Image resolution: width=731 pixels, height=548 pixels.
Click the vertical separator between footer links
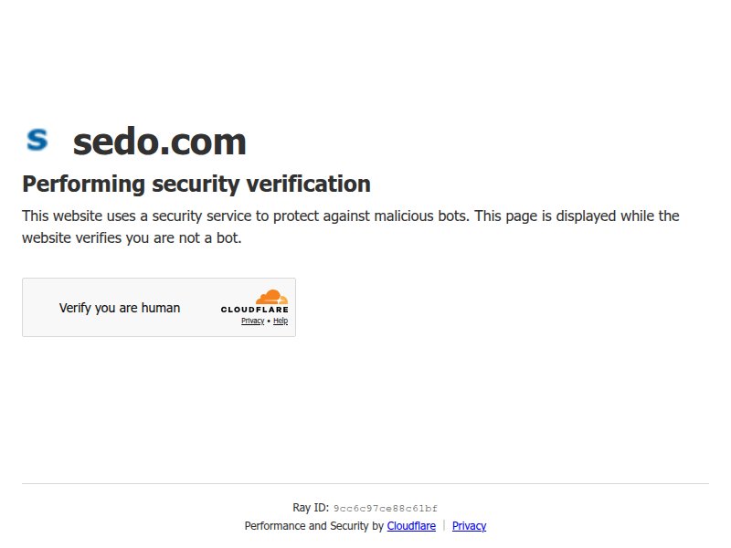(x=444, y=526)
